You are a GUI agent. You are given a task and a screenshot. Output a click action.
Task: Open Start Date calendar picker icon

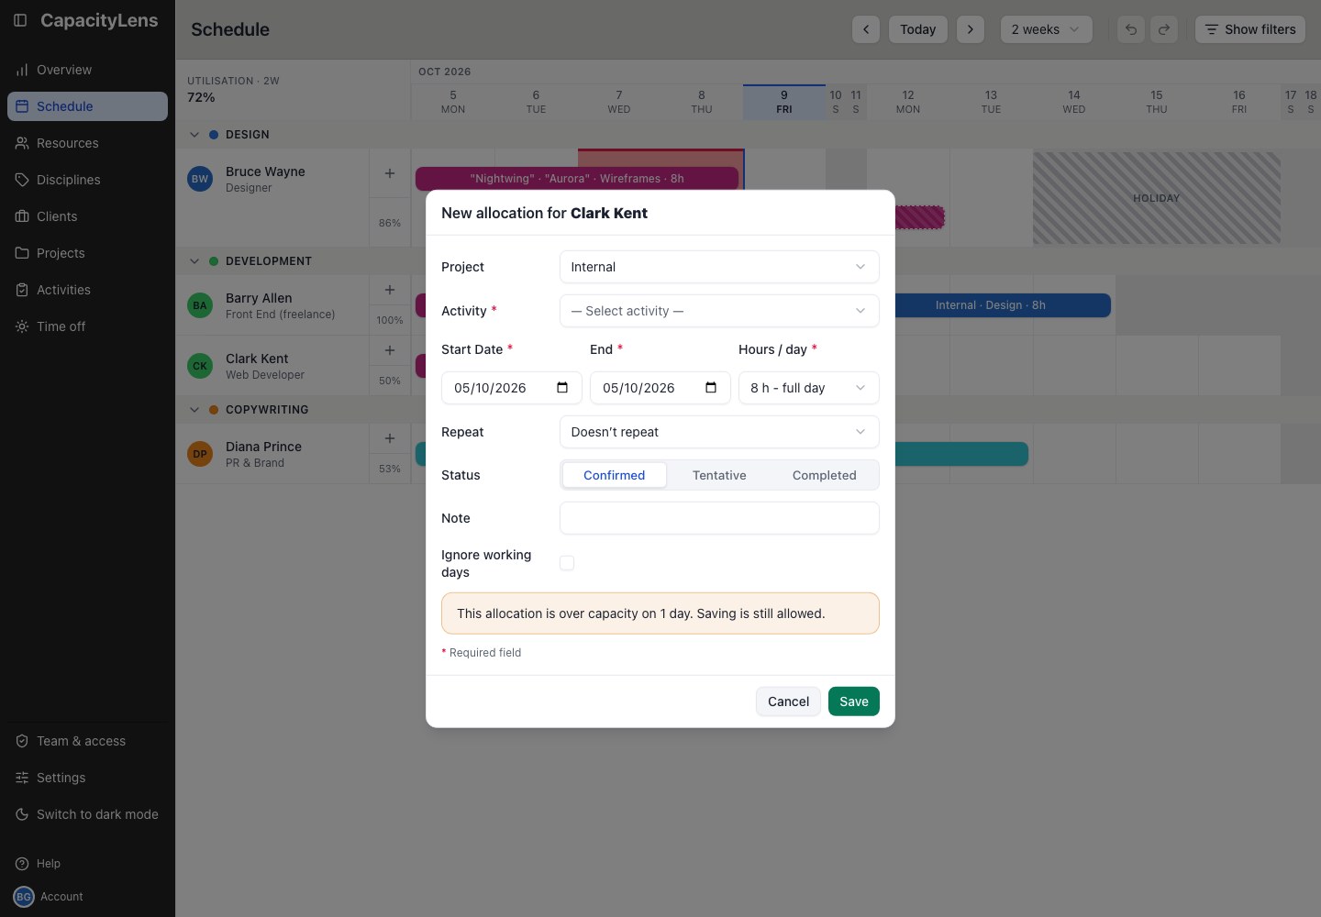(x=562, y=388)
